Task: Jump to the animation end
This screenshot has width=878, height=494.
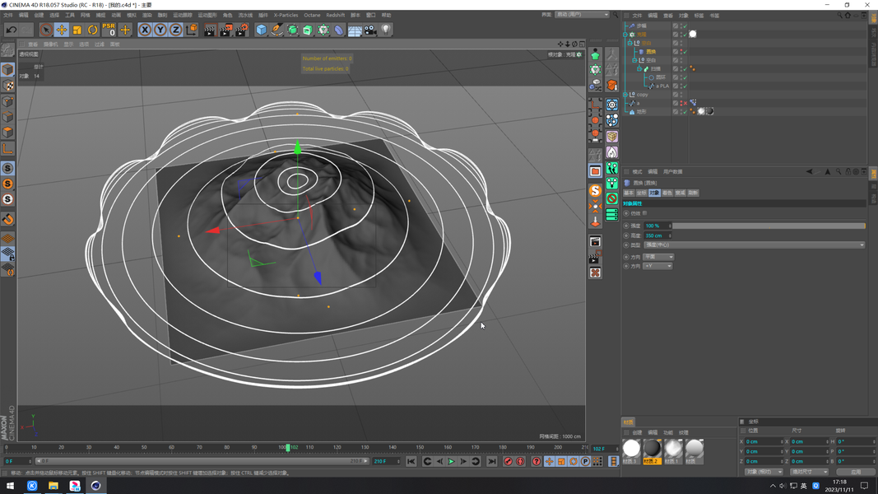Action: (x=491, y=462)
